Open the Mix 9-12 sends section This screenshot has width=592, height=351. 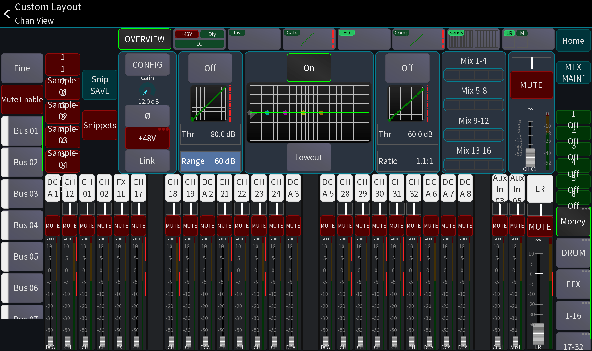point(473,121)
